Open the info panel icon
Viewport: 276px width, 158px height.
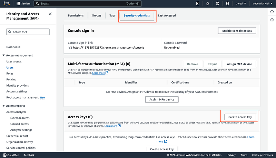(272, 12)
